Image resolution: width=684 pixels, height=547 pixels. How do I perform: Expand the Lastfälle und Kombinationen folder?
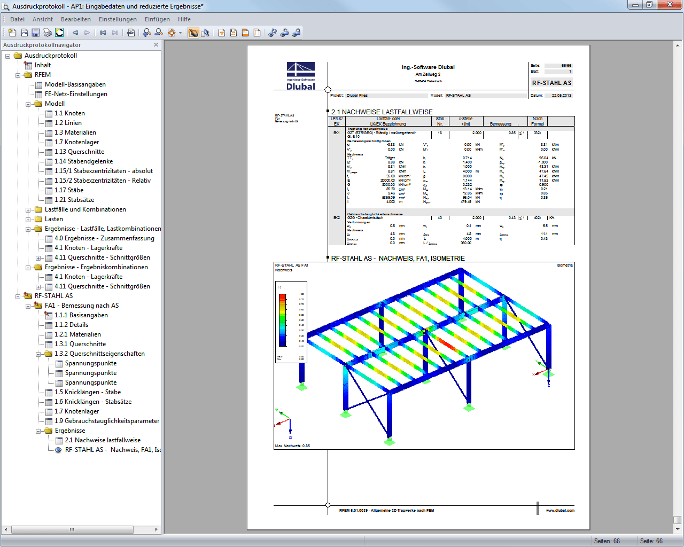point(28,209)
